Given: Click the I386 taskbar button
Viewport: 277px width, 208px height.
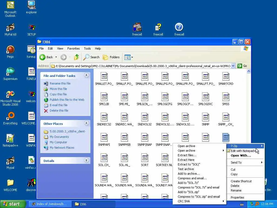Looking at the screenshot, I should pos(94,204).
